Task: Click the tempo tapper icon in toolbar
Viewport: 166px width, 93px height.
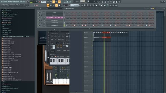Action: click(102, 5)
